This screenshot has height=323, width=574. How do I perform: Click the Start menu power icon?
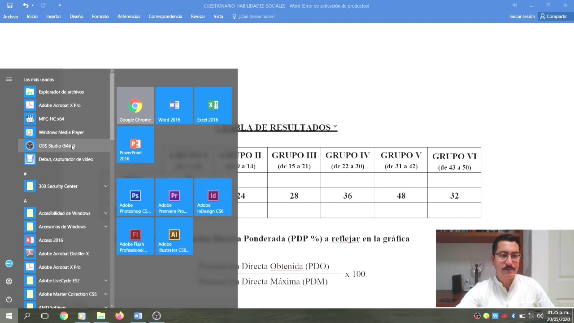[9, 299]
